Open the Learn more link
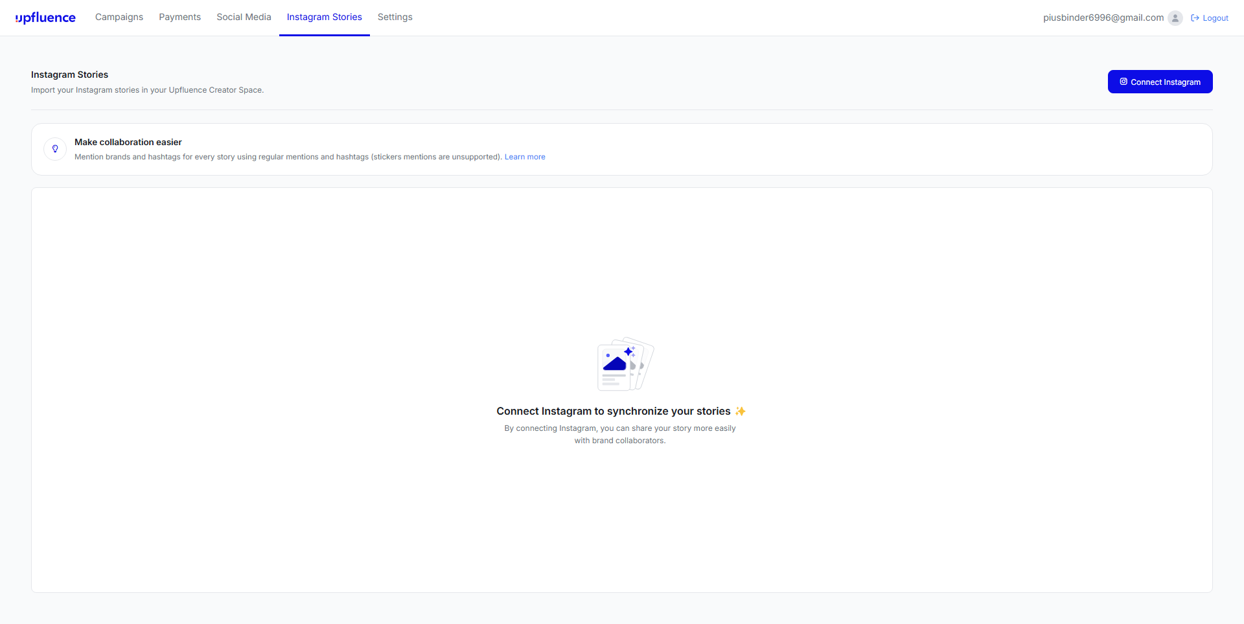 525,157
